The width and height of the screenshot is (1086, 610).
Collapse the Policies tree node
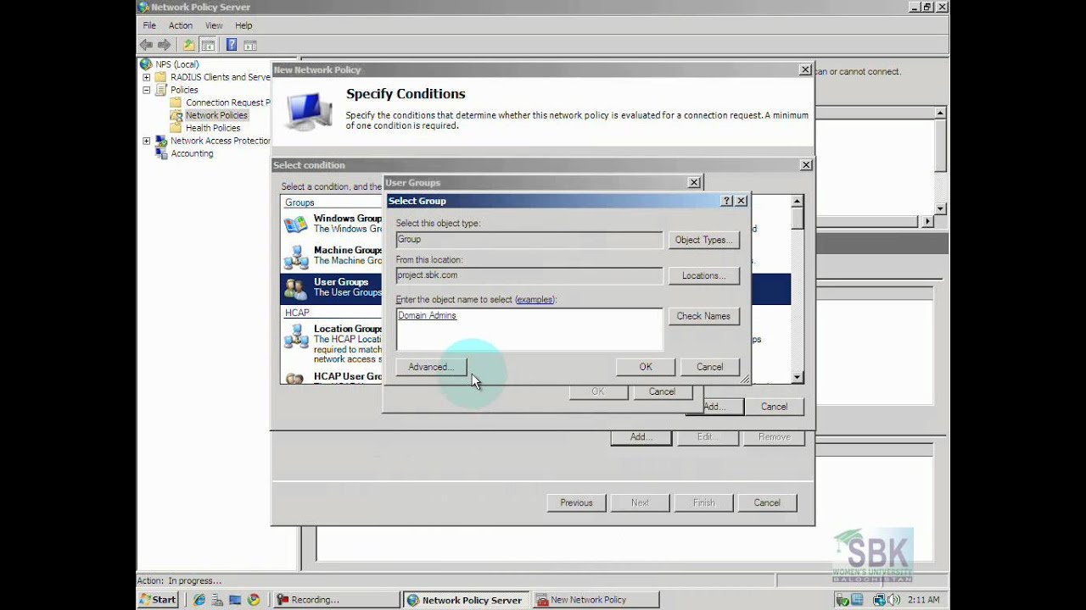point(147,90)
